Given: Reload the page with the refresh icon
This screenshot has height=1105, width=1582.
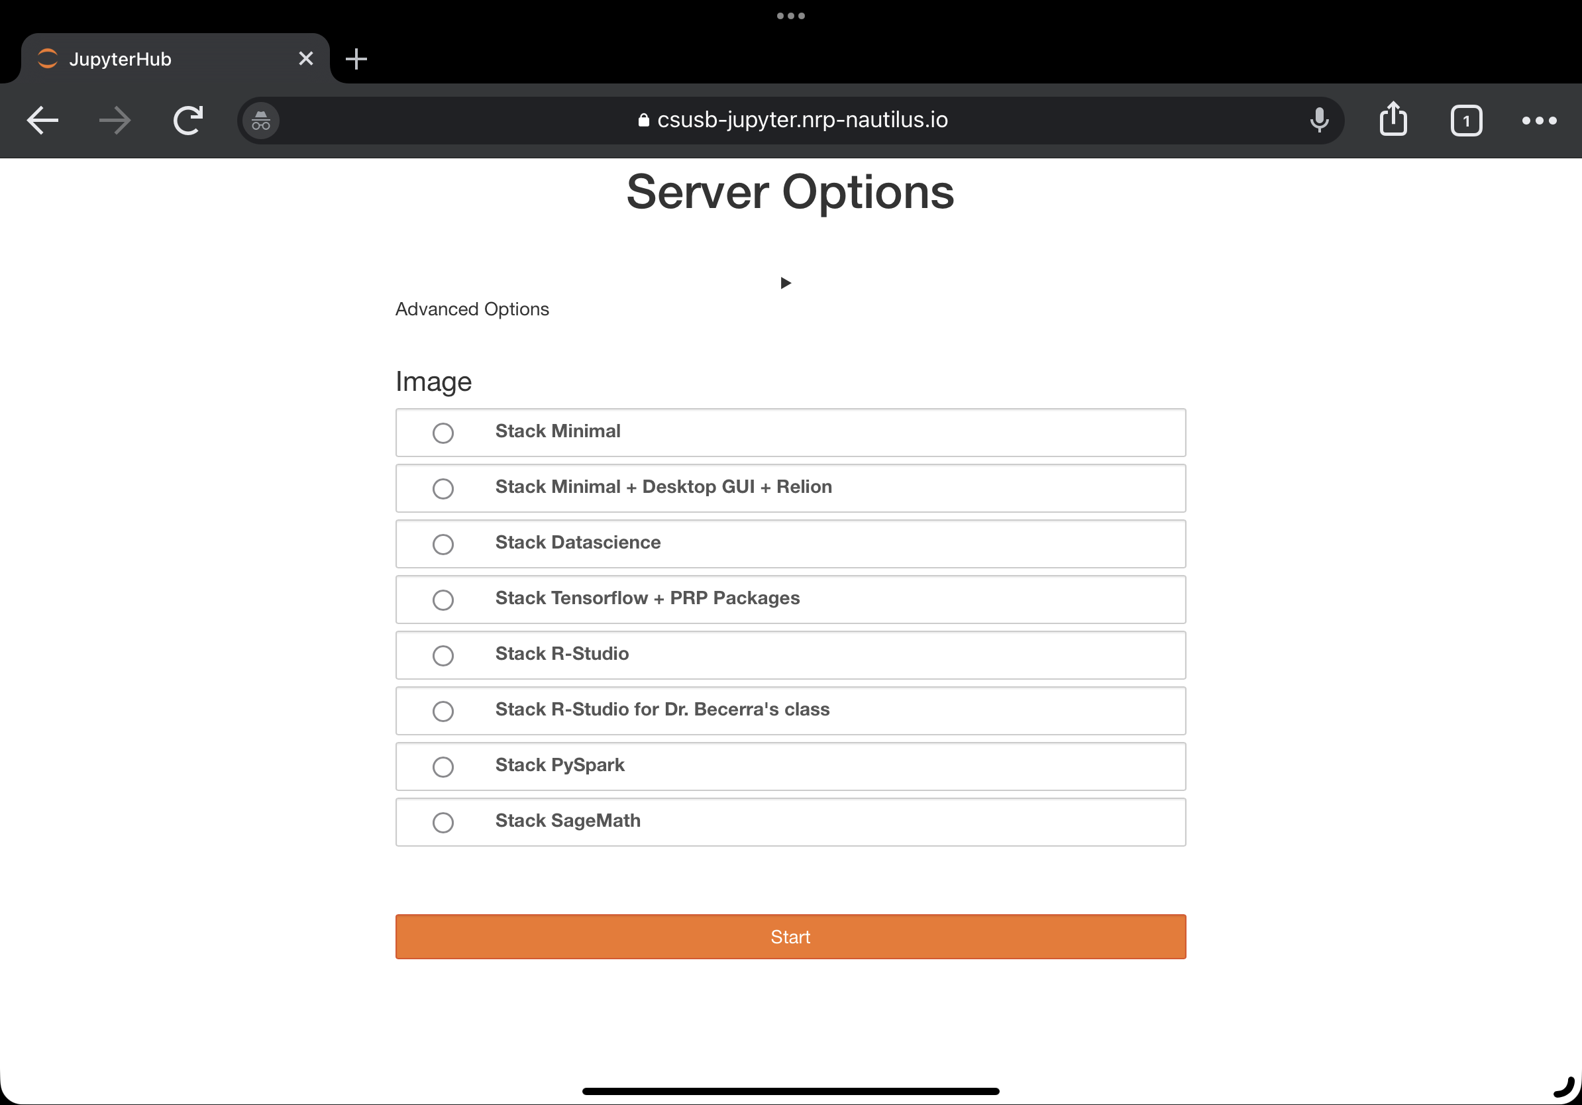Looking at the screenshot, I should pos(188,121).
